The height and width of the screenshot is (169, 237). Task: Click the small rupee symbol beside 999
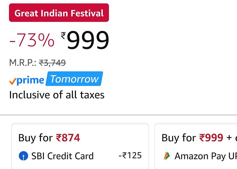(x=63, y=35)
